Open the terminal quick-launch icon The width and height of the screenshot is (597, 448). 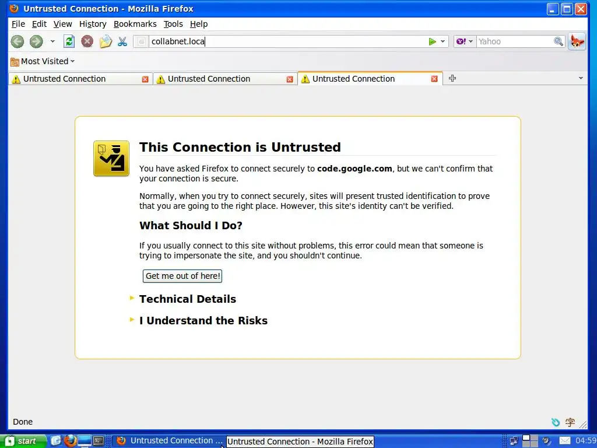coord(99,441)
